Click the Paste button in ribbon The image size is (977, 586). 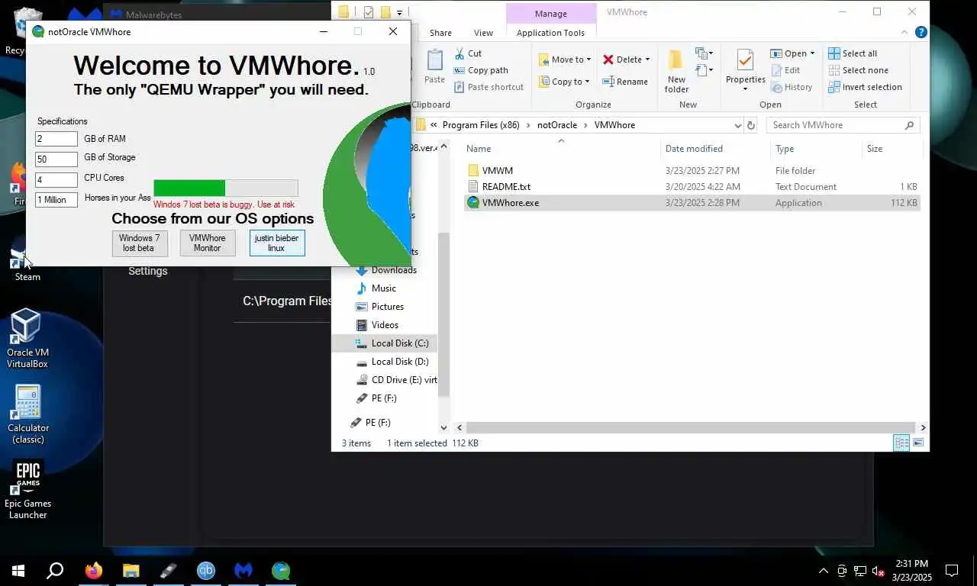pos(434,67)
